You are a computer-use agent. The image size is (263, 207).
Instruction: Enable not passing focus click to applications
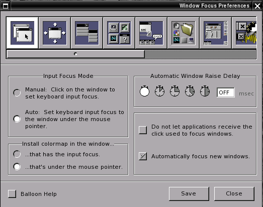pos(143,130)
